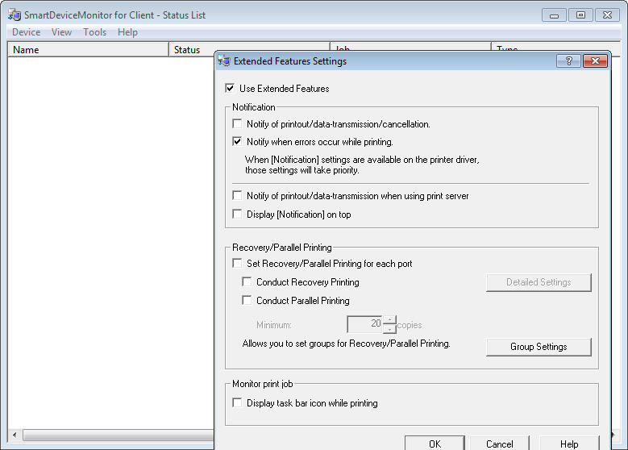Maximize the SmartDeviceMonitor main window
628x450 pixels.
point(580,15)
